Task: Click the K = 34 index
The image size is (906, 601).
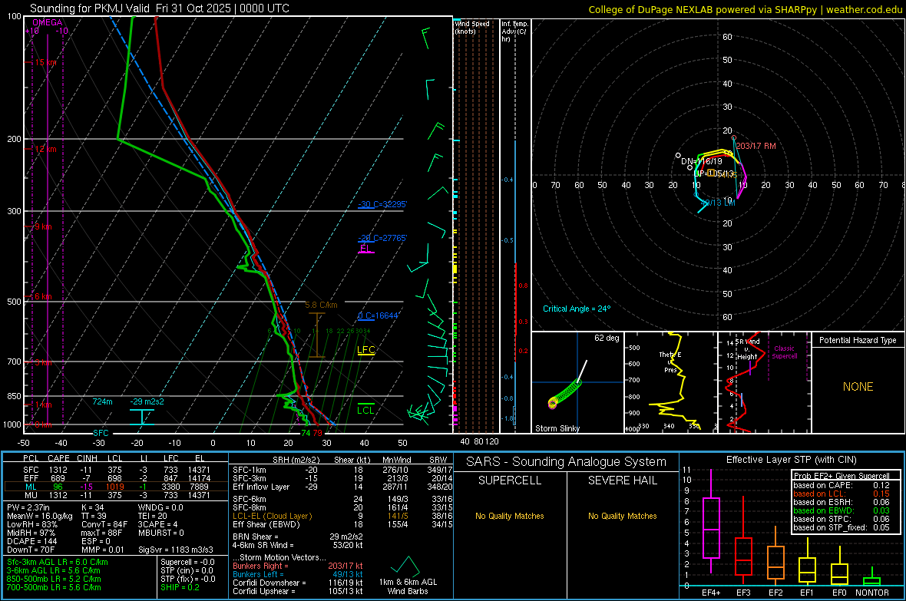Action: [x=92, y=507]
